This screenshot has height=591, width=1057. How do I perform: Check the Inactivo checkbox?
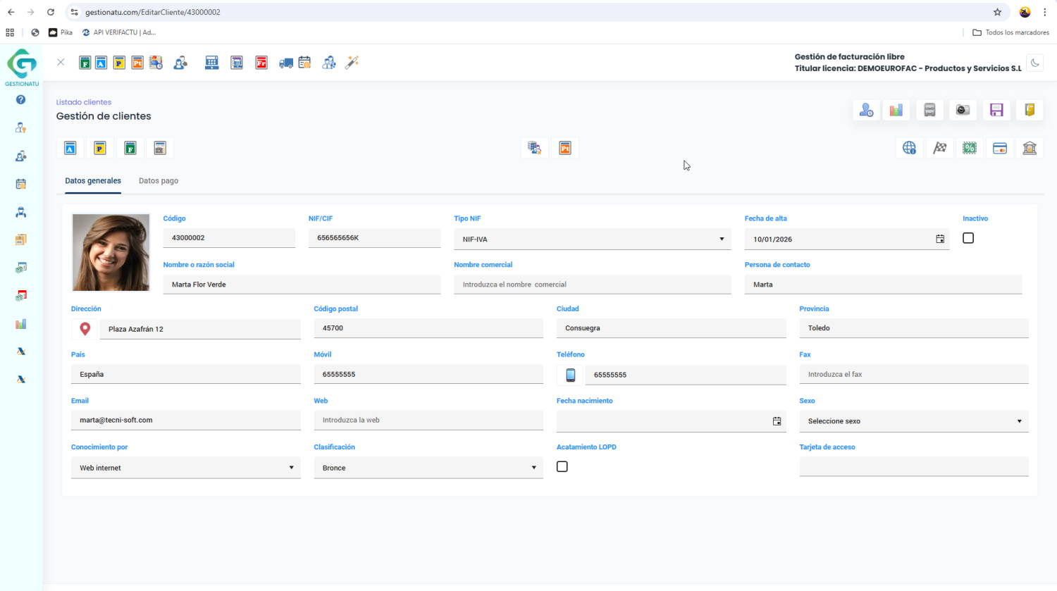[968, 238]
